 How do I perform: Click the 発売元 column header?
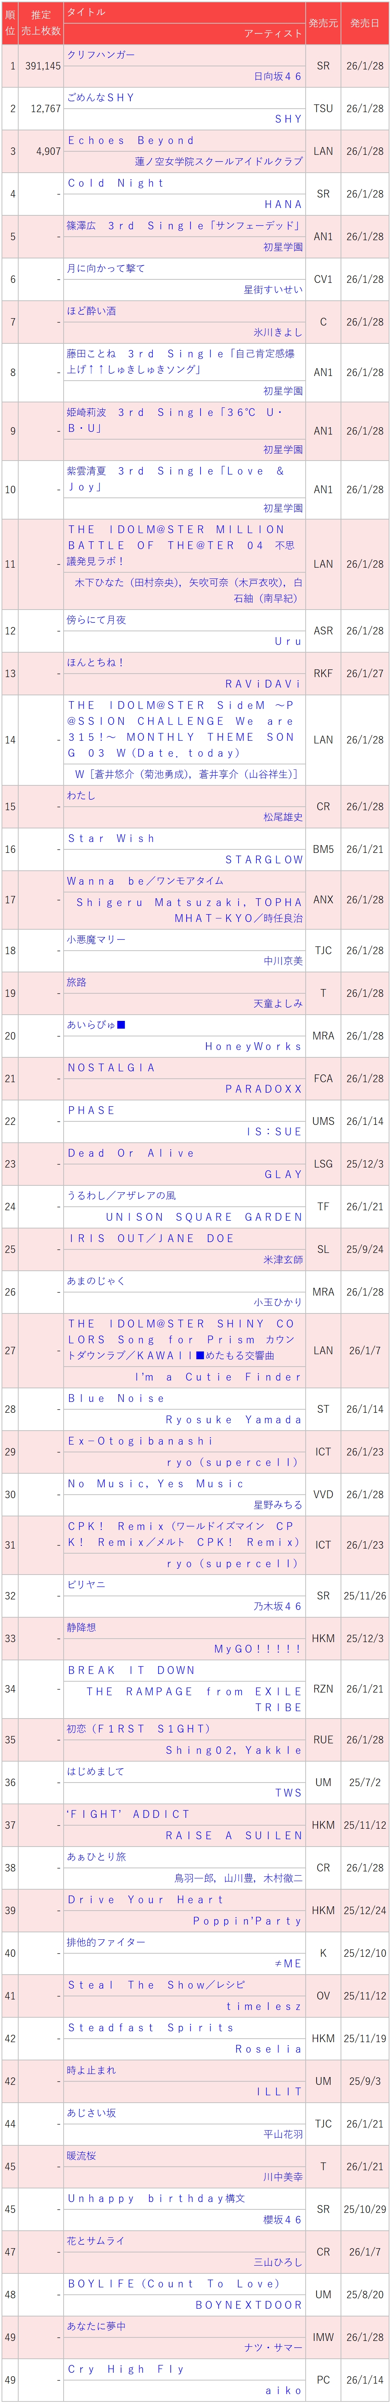click(323, 23)
